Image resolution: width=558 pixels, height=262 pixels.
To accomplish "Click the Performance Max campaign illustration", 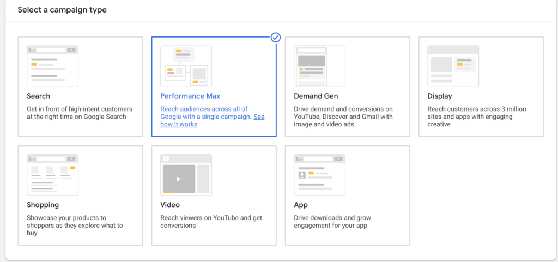I will 186,66.
